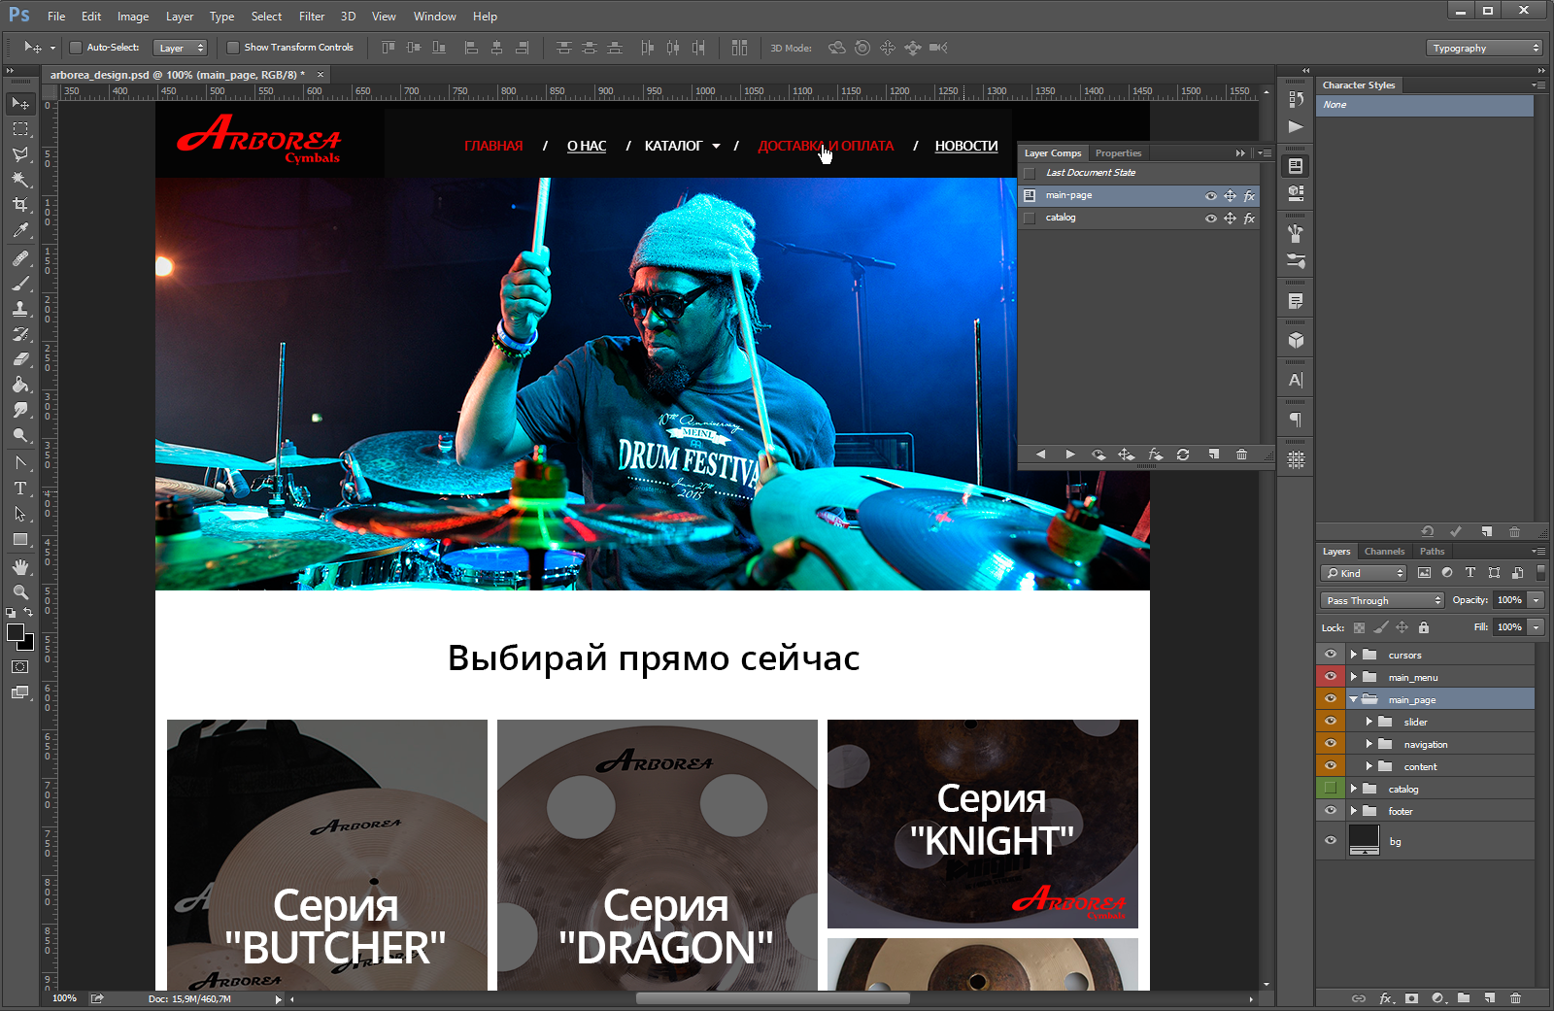Hide the bg layer
1554x1011 pixels.
1331,841
